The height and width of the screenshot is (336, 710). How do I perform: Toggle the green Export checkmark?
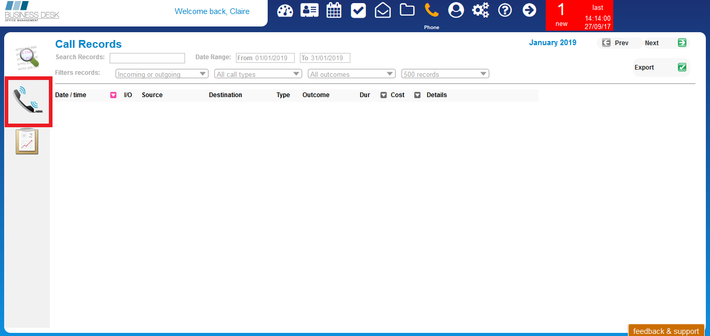pyautogui.click(x=682, y=67)
